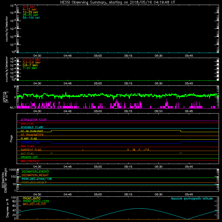Click the POSSIBLE_FLARE flag label
The image size is (222, 222).
pos(32,127)
